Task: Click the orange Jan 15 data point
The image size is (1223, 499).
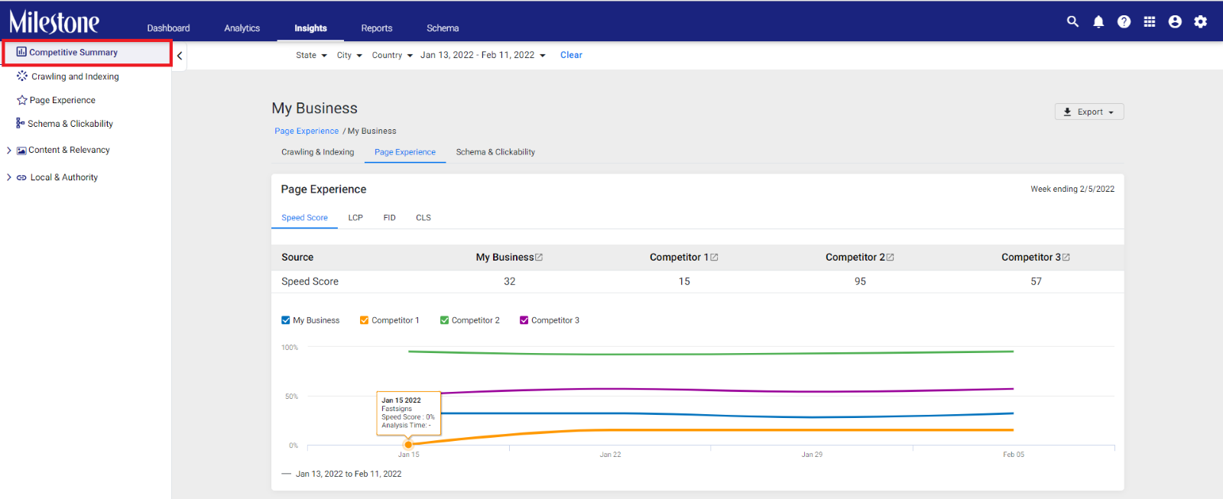Action: (408, 444)
